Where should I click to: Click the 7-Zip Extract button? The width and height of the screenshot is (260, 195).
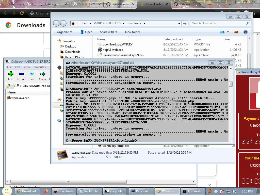[x=21, y=76]
